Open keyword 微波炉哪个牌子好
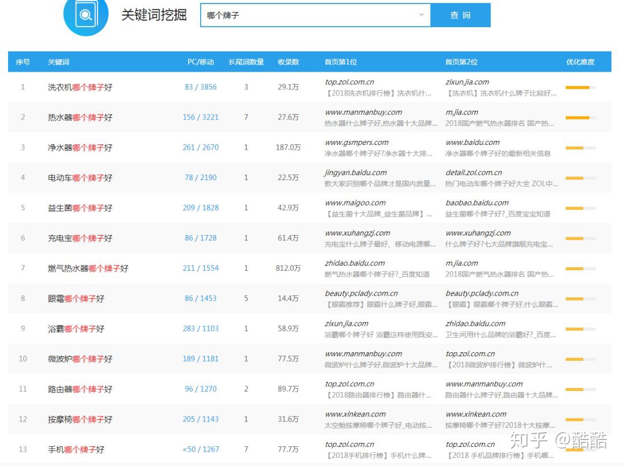Viewport: 623px width, 466px height. pos(80,359)
